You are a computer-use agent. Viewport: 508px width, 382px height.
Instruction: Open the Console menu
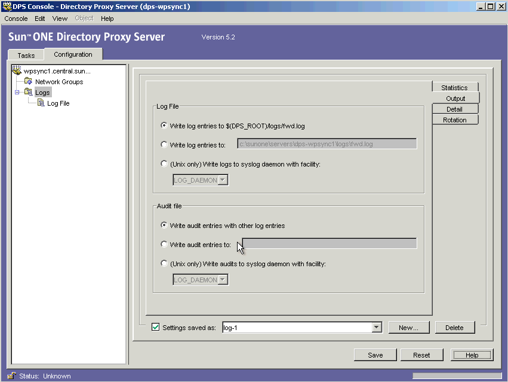[16, 19]
